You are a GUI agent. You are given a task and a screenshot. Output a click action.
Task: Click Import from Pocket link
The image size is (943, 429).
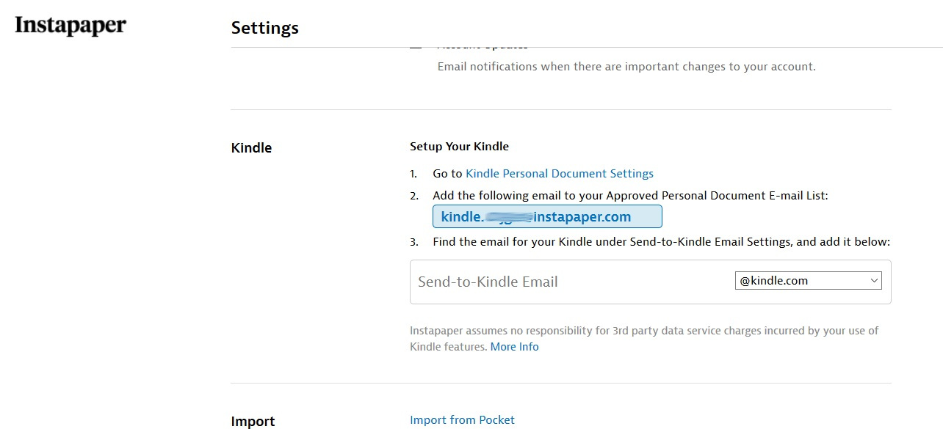(x=462, y=420)
